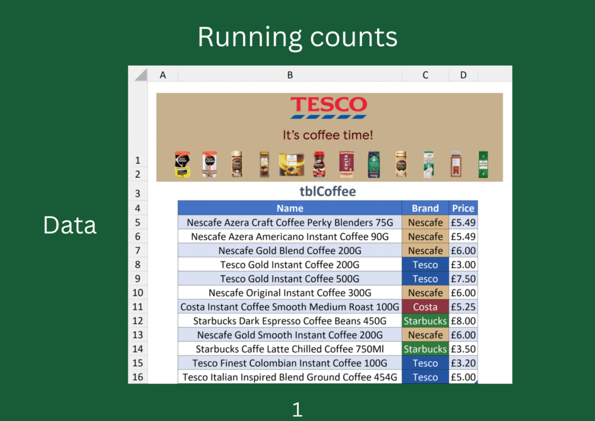
Task: Click the yellow Nescafe Azera tin image
Action: point(182,165)
